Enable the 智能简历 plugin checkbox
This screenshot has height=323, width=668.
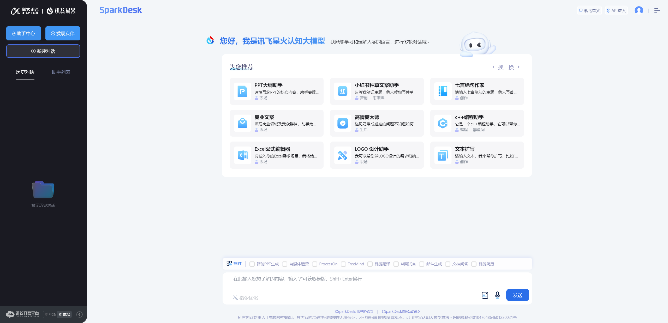[x=474, y=264]
